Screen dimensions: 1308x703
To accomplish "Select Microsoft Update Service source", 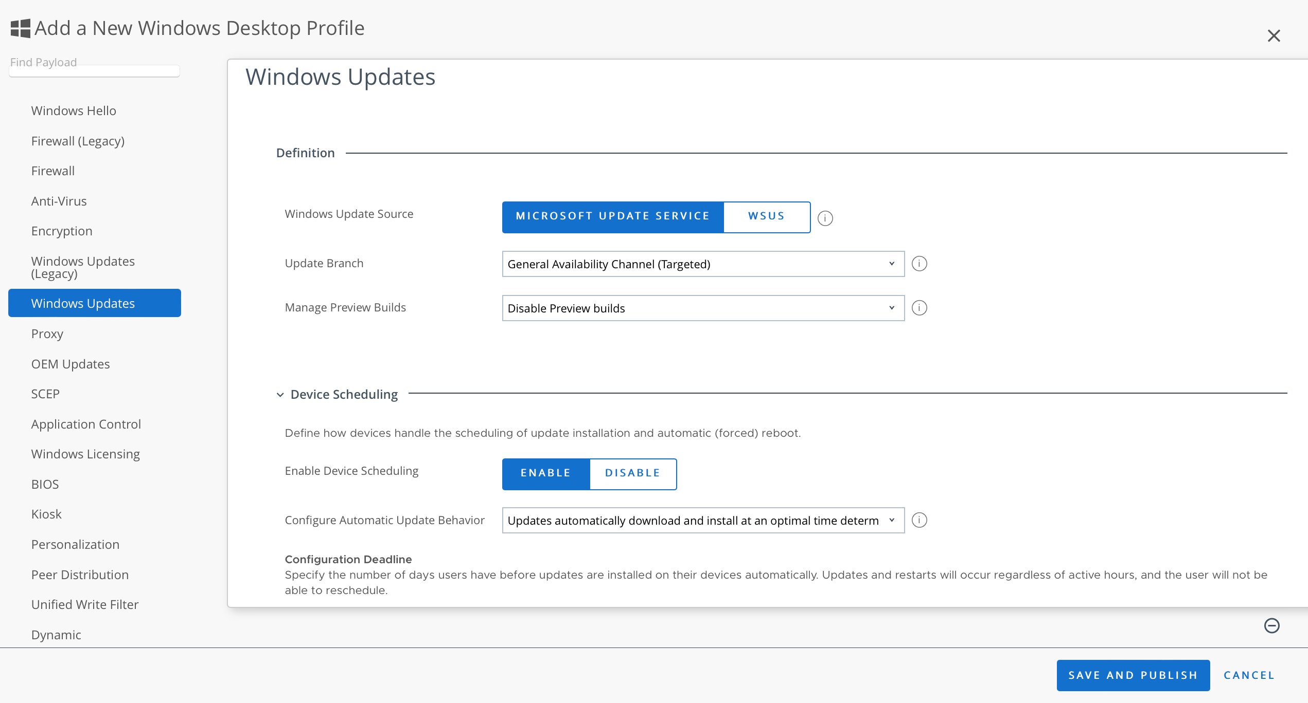I will 612,217.
